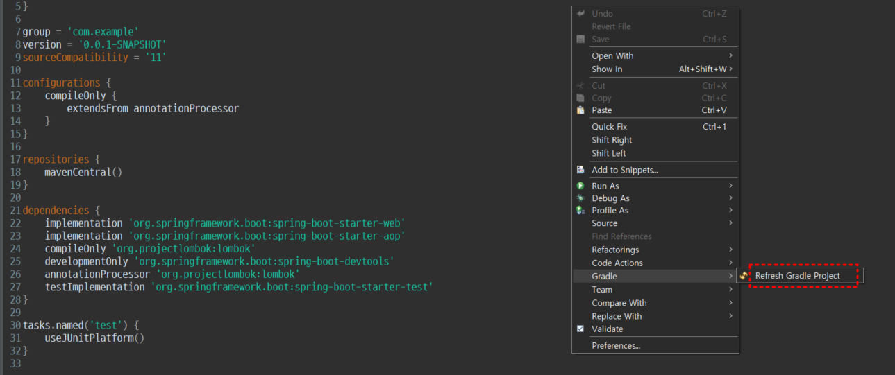Click sourceCompatibility in the editor

point(76,57)
